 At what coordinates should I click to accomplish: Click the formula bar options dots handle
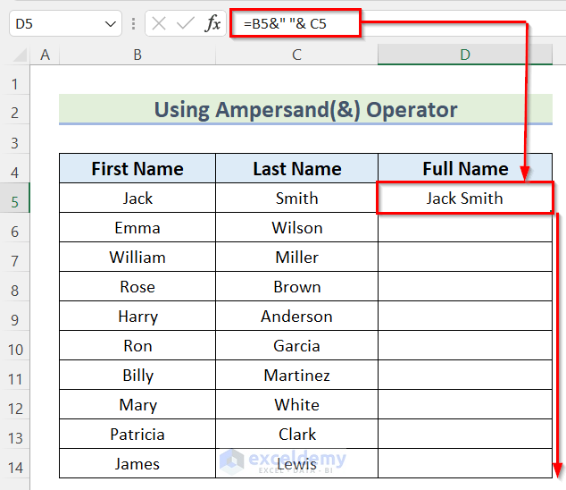[x=134, y=24]
